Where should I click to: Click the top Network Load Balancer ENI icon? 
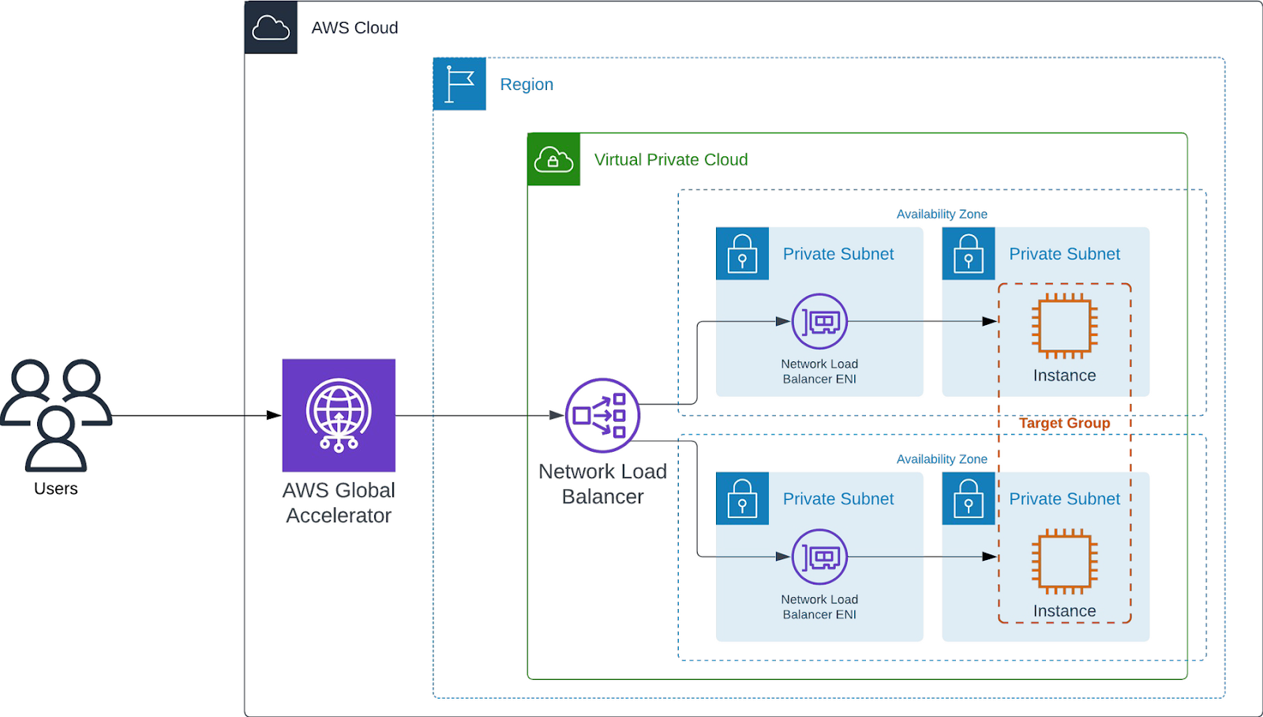click(819, 321)
